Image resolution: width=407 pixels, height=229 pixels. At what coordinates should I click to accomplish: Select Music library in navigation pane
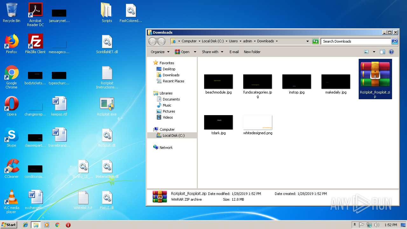click(167, 105)
